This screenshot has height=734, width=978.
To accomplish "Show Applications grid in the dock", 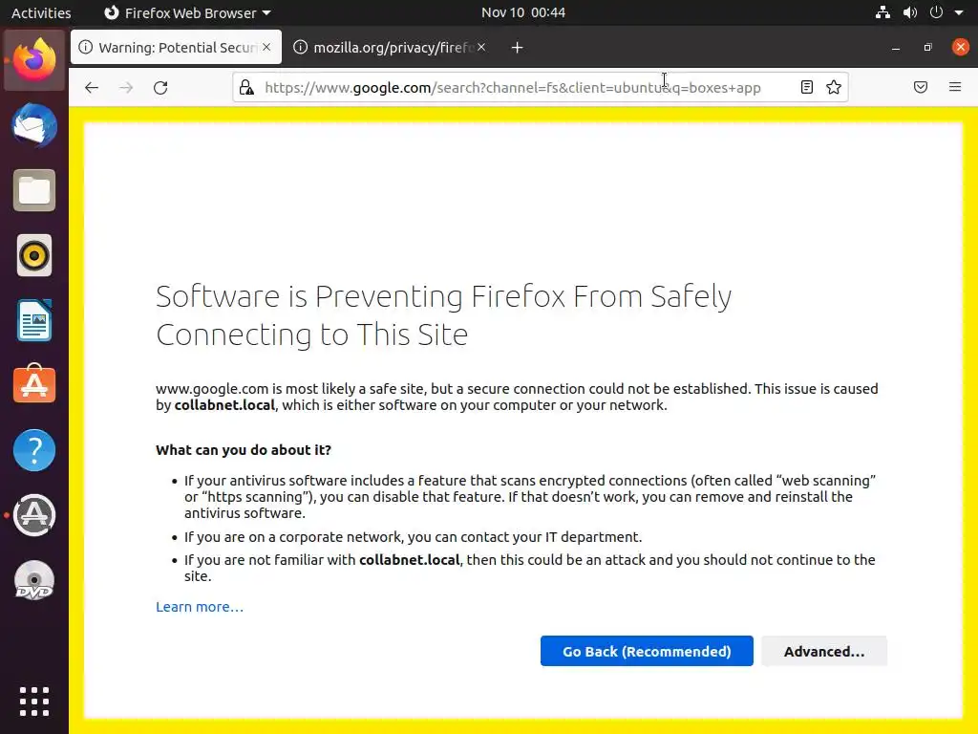I will [34, 702].
